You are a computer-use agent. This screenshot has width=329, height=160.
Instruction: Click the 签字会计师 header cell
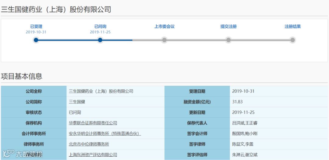pyautogui.click(x=197, y=133)
